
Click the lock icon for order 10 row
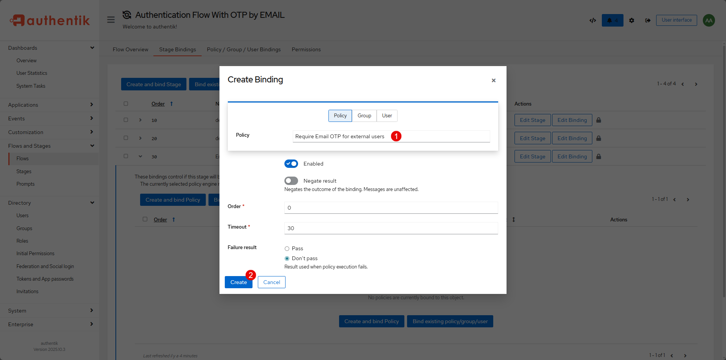click(598, 120)
